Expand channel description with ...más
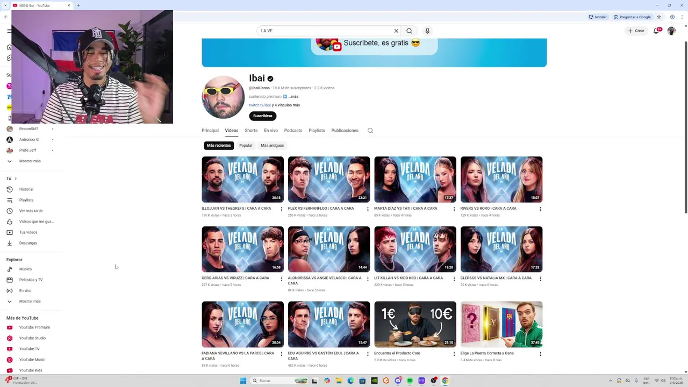Image resolution: width=688 pixels, height=387 pixels. (293, 97)
